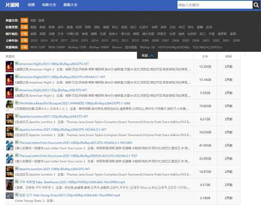Open 剧集大全 navigation tab
Image resolution: width=261 pixels, height=205 pixels.
[x=70, y=5]
